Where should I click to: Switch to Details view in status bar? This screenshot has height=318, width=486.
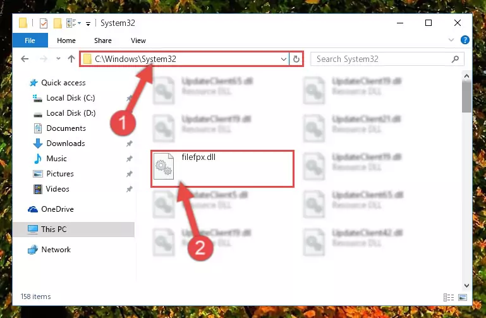[x=449, y=298]
